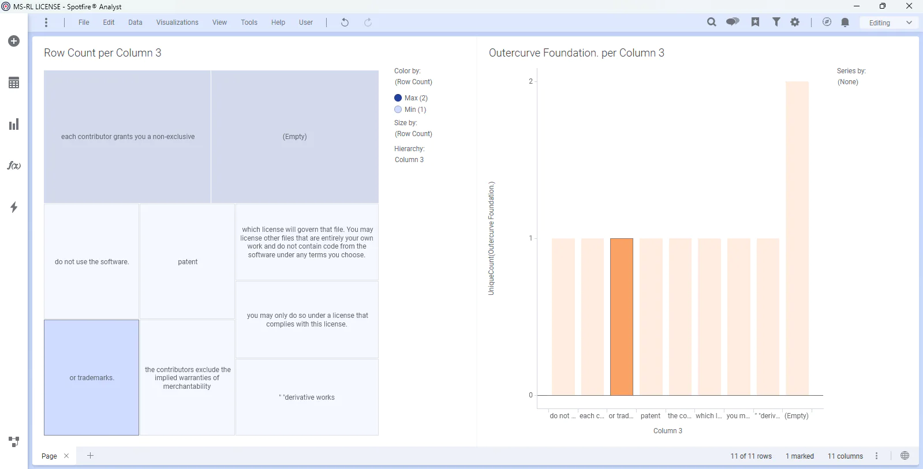Select the 'patent' treemap tile

(x=188, y=261)
